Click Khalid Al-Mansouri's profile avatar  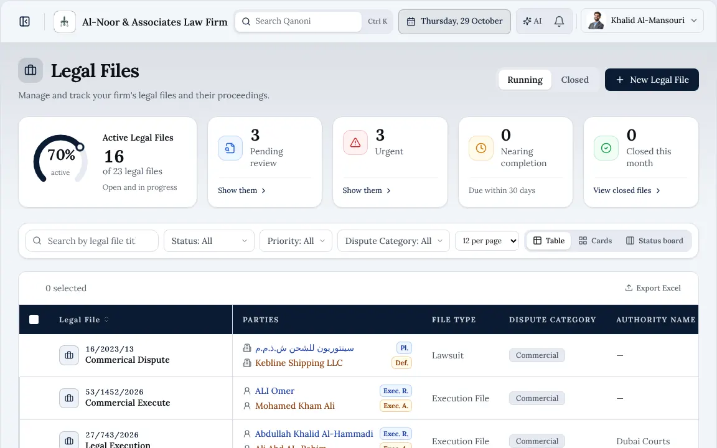tap(596, 21)
